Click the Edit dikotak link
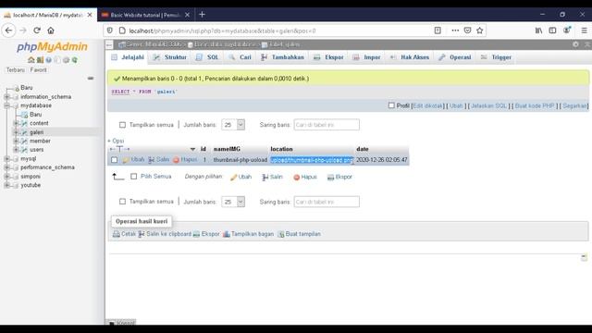592x333 pixels. coord(427,105)
